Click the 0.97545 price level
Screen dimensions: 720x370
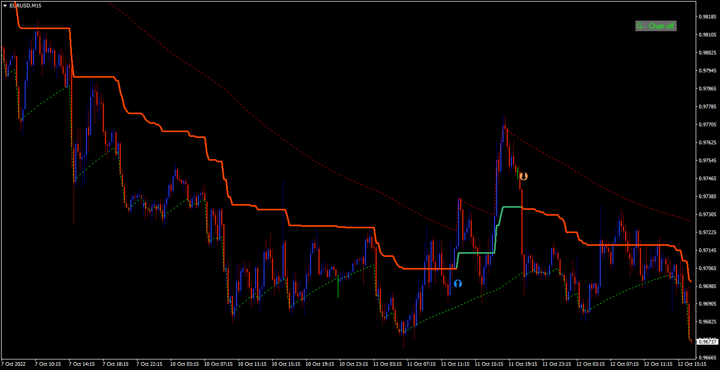(x=707, y=161)
